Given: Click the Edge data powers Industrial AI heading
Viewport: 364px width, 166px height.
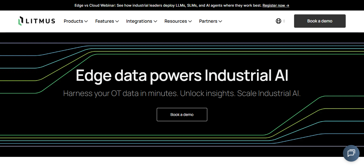Looking at the screenshot, I should [182, 75].
